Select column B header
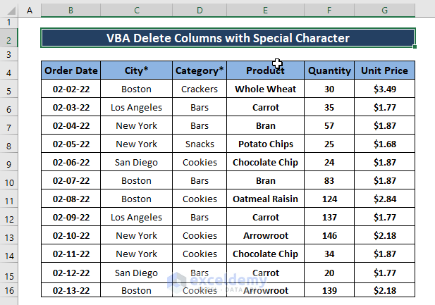 click(x=71, y=11)
